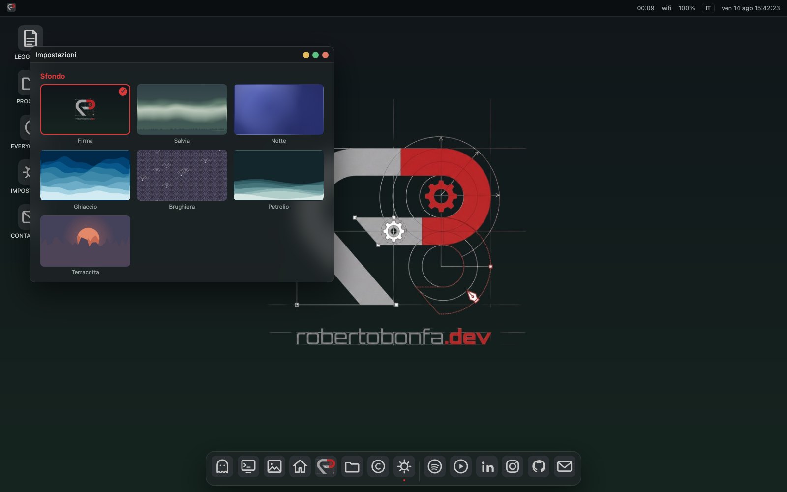Click the play-circle icon in the dock
Viewport: 787px width, 492px height.
(x=461, y=466)
